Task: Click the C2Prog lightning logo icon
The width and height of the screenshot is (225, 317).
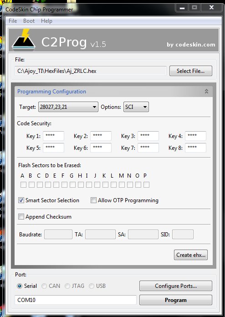Action: (24, 39)
